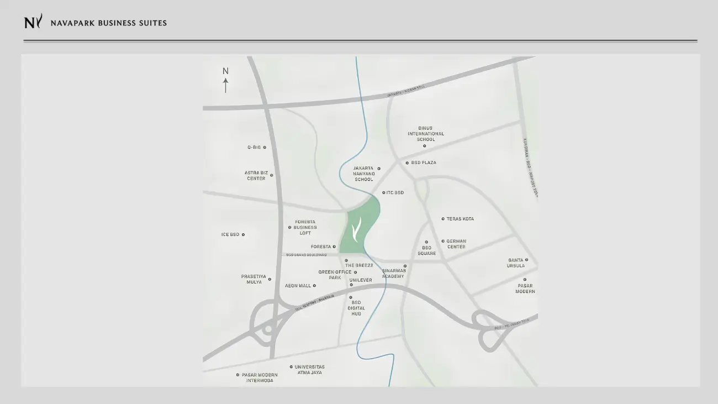The height and width of the screenshot is (404, 718).
Task: Select the "PASAR MODERN INTERMODA" label
Action: point(260,378)
